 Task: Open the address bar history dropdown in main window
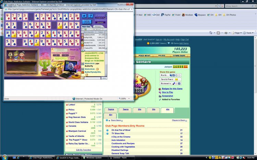click(216, 6)
